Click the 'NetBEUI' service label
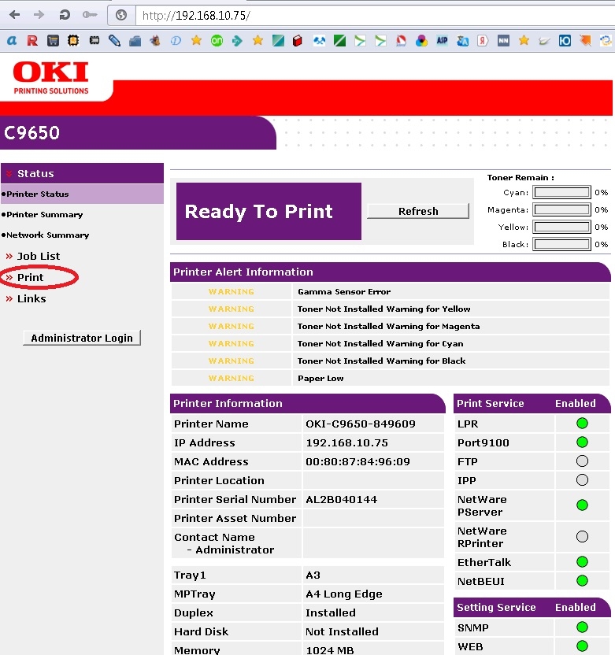Image resolution: width=615 pixels, height=655 pixels. [481, 581]
